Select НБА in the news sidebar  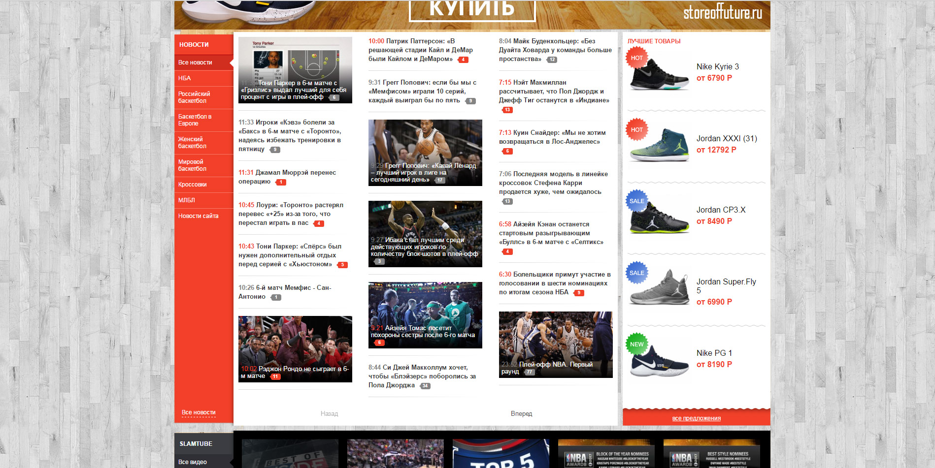coord(185,78)
